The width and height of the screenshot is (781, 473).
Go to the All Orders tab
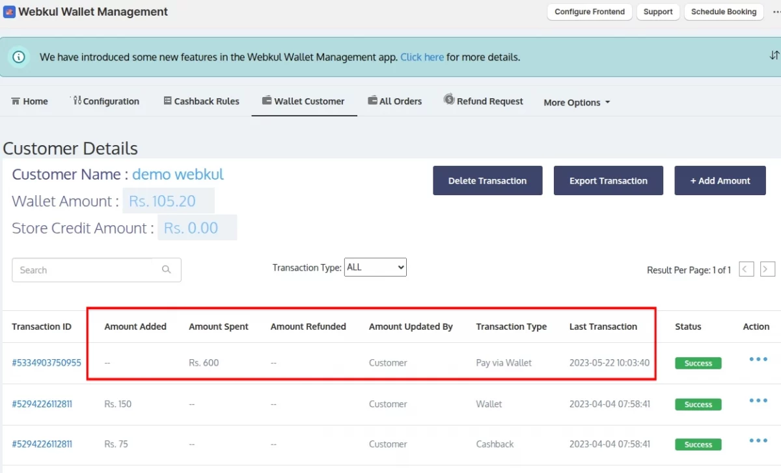point(394,101)
